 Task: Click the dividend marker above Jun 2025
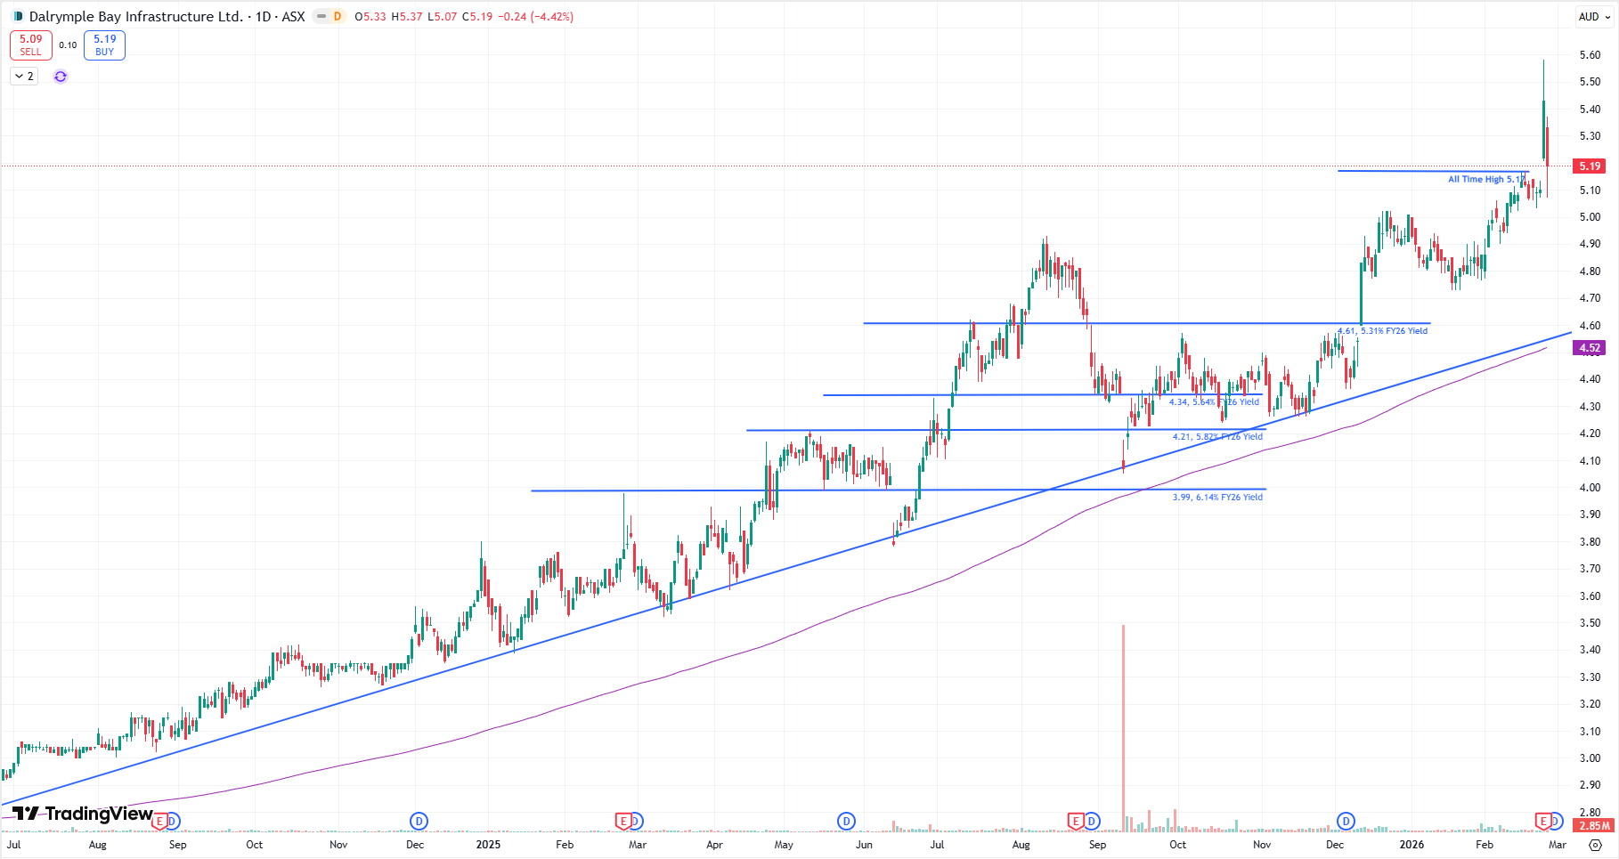click(846, 821)
